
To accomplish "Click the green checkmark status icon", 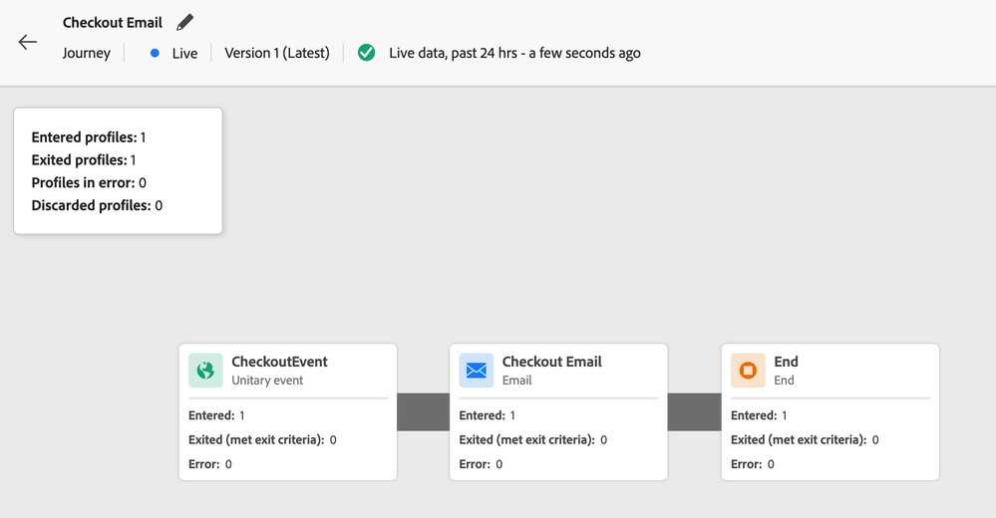I will click(367, 53).
